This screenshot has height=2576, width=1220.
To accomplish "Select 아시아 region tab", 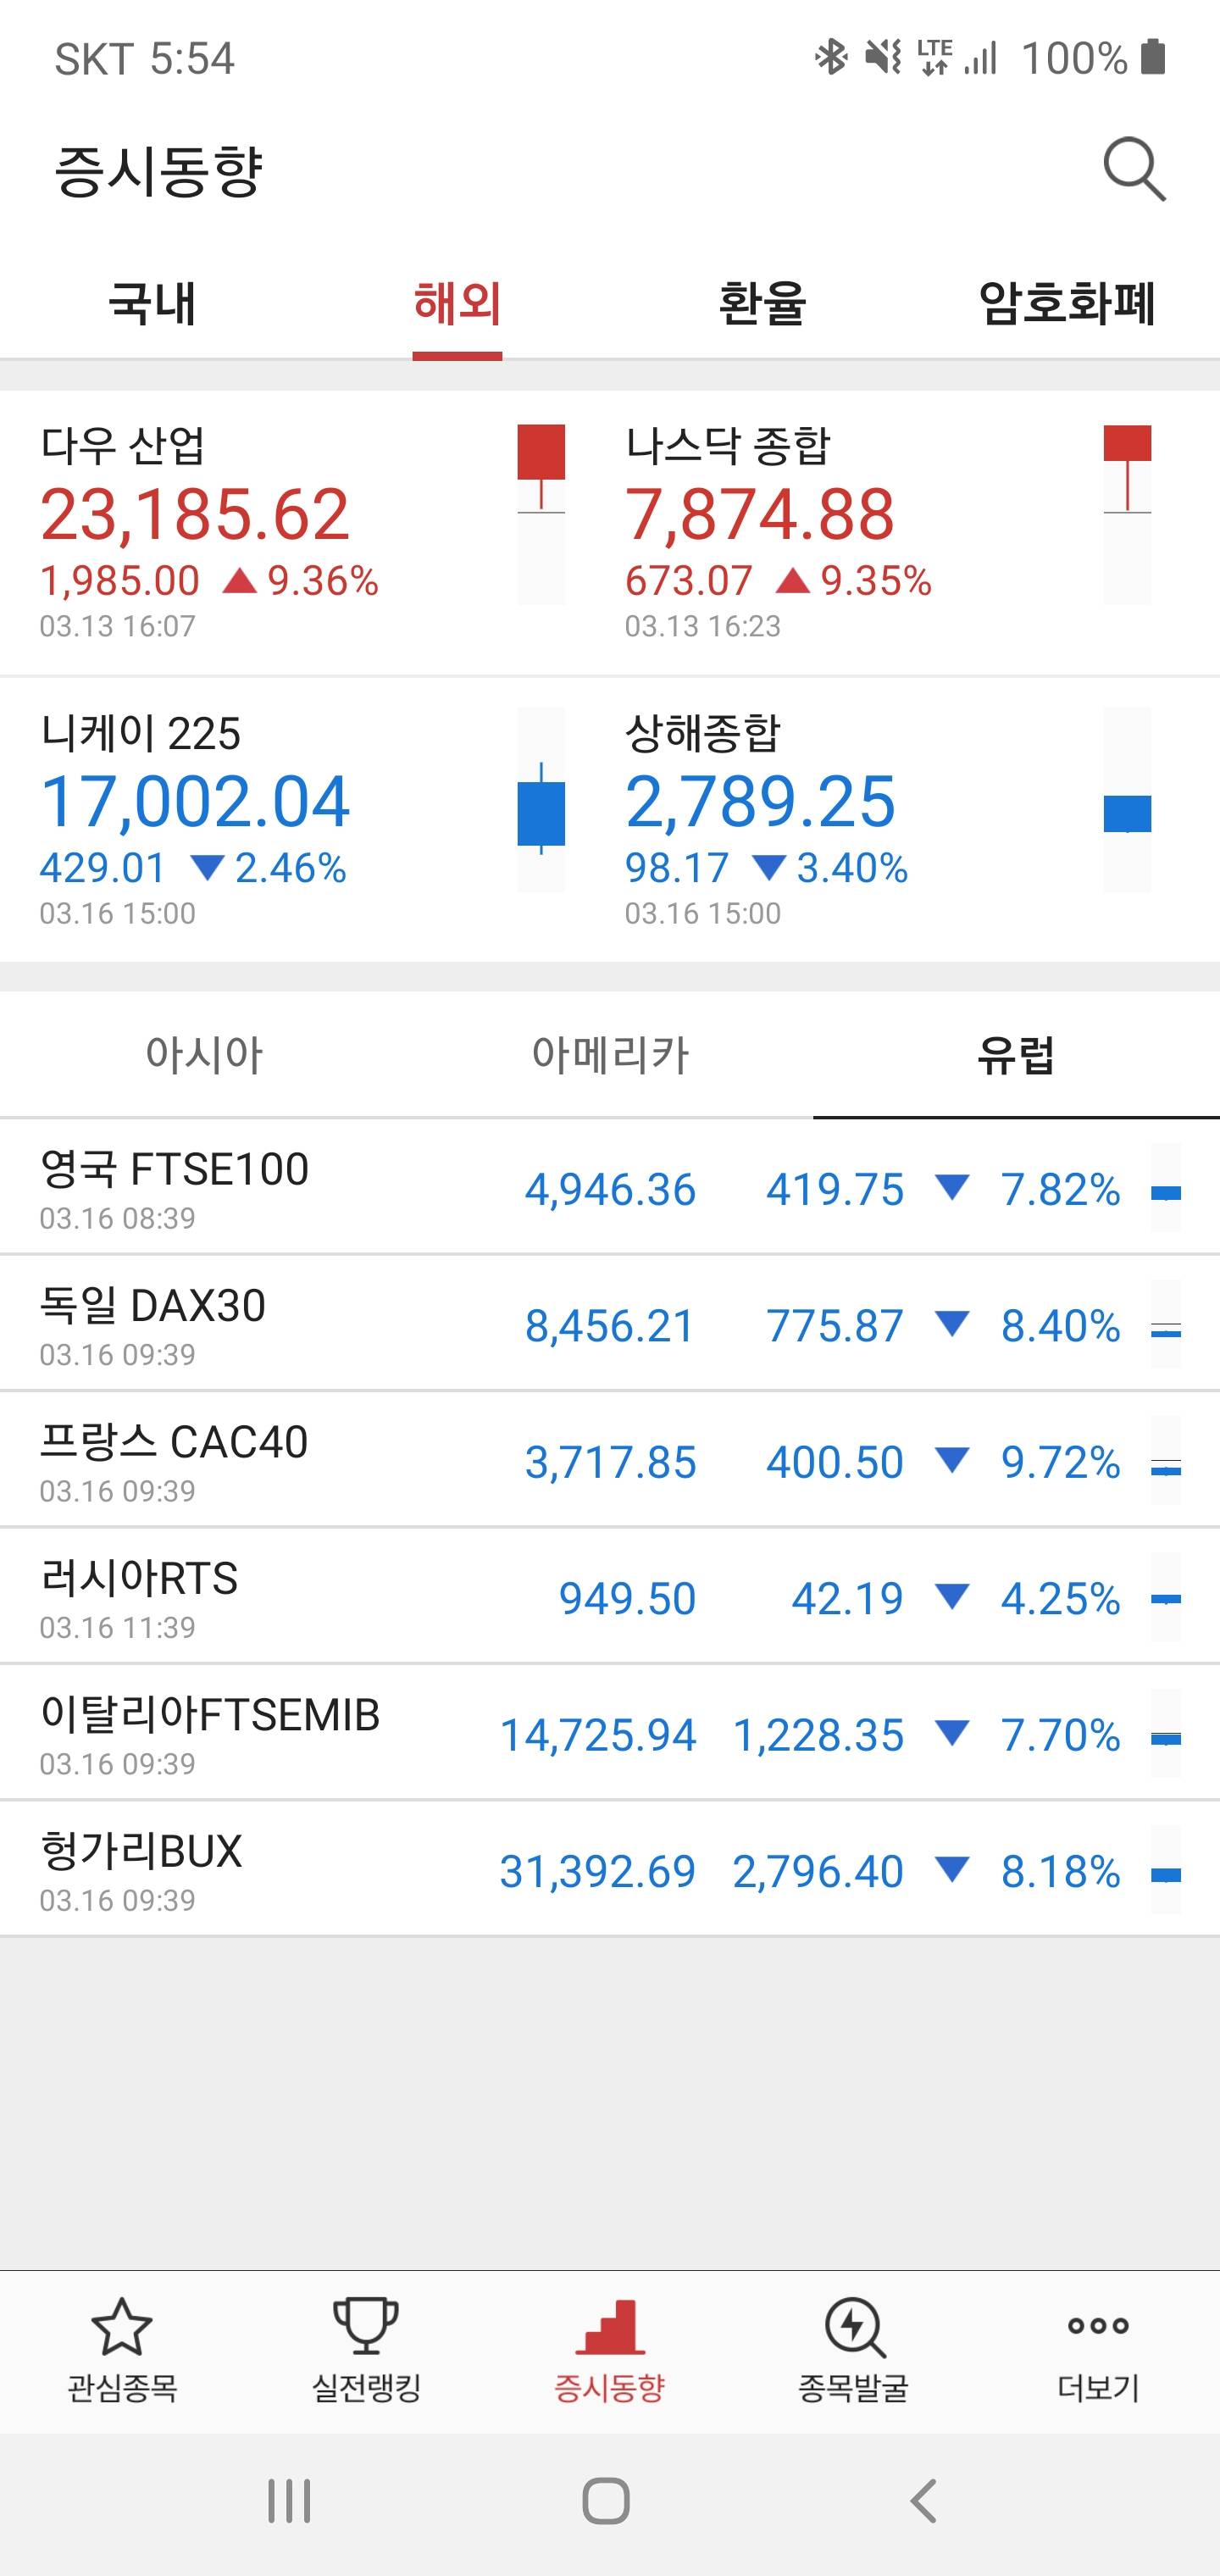I will 204,1055.
